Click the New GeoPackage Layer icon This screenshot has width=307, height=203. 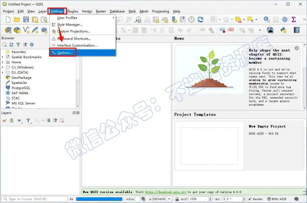tap(17, 30)
